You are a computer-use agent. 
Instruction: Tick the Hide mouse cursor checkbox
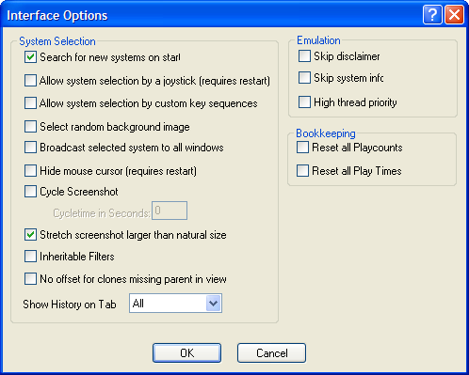(30, 171)
